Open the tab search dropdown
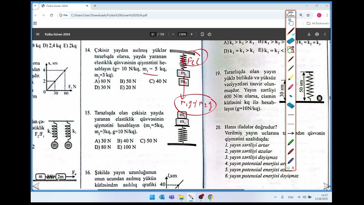Viewport: 364px width, 205px height. click(35, 6)
